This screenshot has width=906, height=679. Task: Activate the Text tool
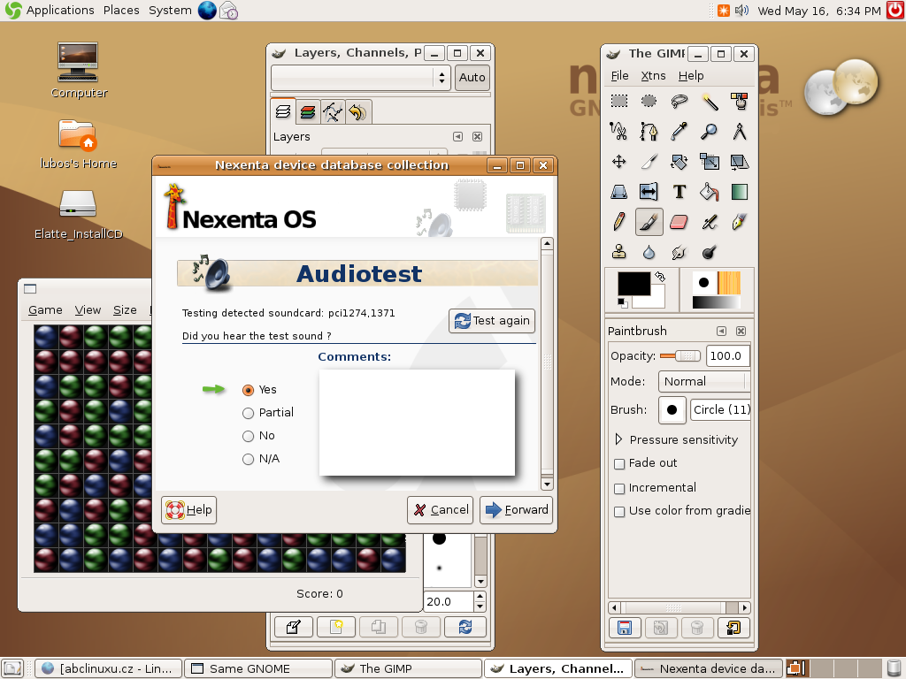coord(679,192)
